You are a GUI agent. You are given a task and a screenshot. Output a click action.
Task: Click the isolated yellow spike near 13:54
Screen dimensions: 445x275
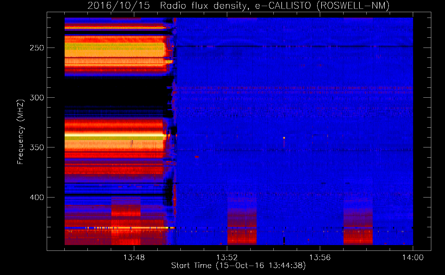pyautogui.click(x=284, y=138)
